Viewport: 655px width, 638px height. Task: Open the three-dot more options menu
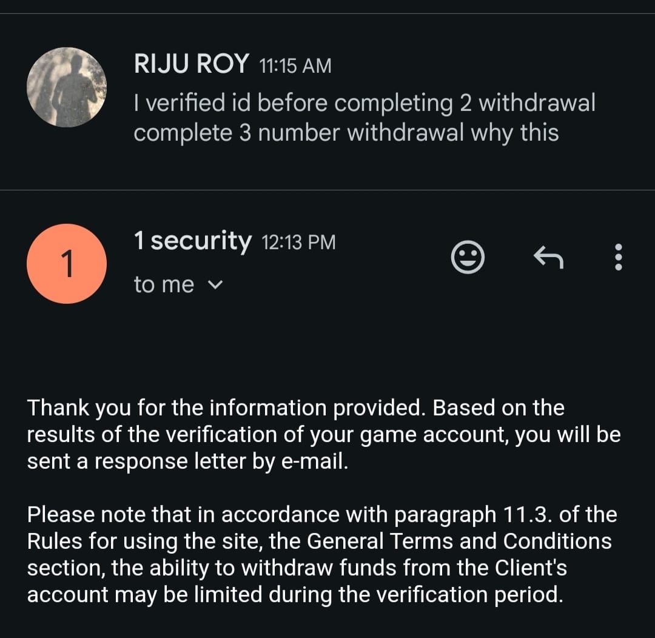(x=618, y=257)
